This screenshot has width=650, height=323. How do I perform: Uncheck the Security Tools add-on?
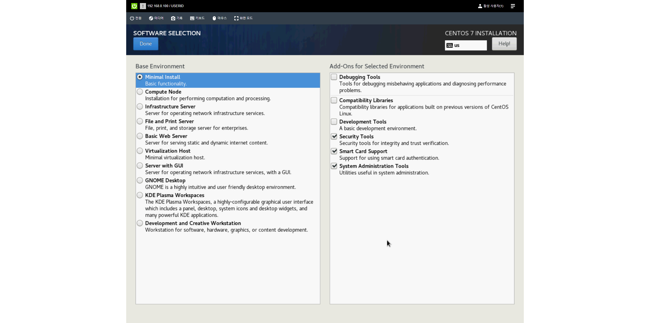pos(334,136)
